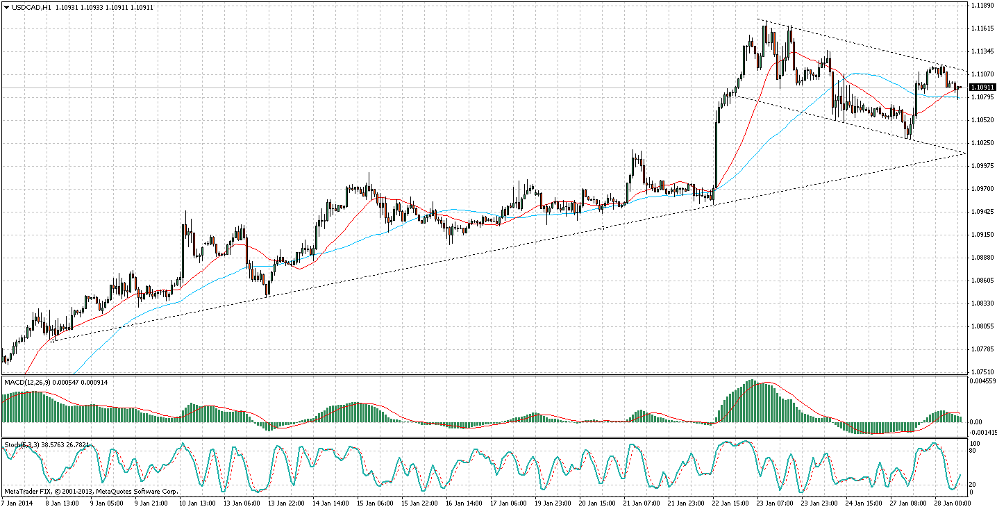Click the 1.11890 price axis label
Image resolution: width=997 pixels, height=509 pixels.
982,5
